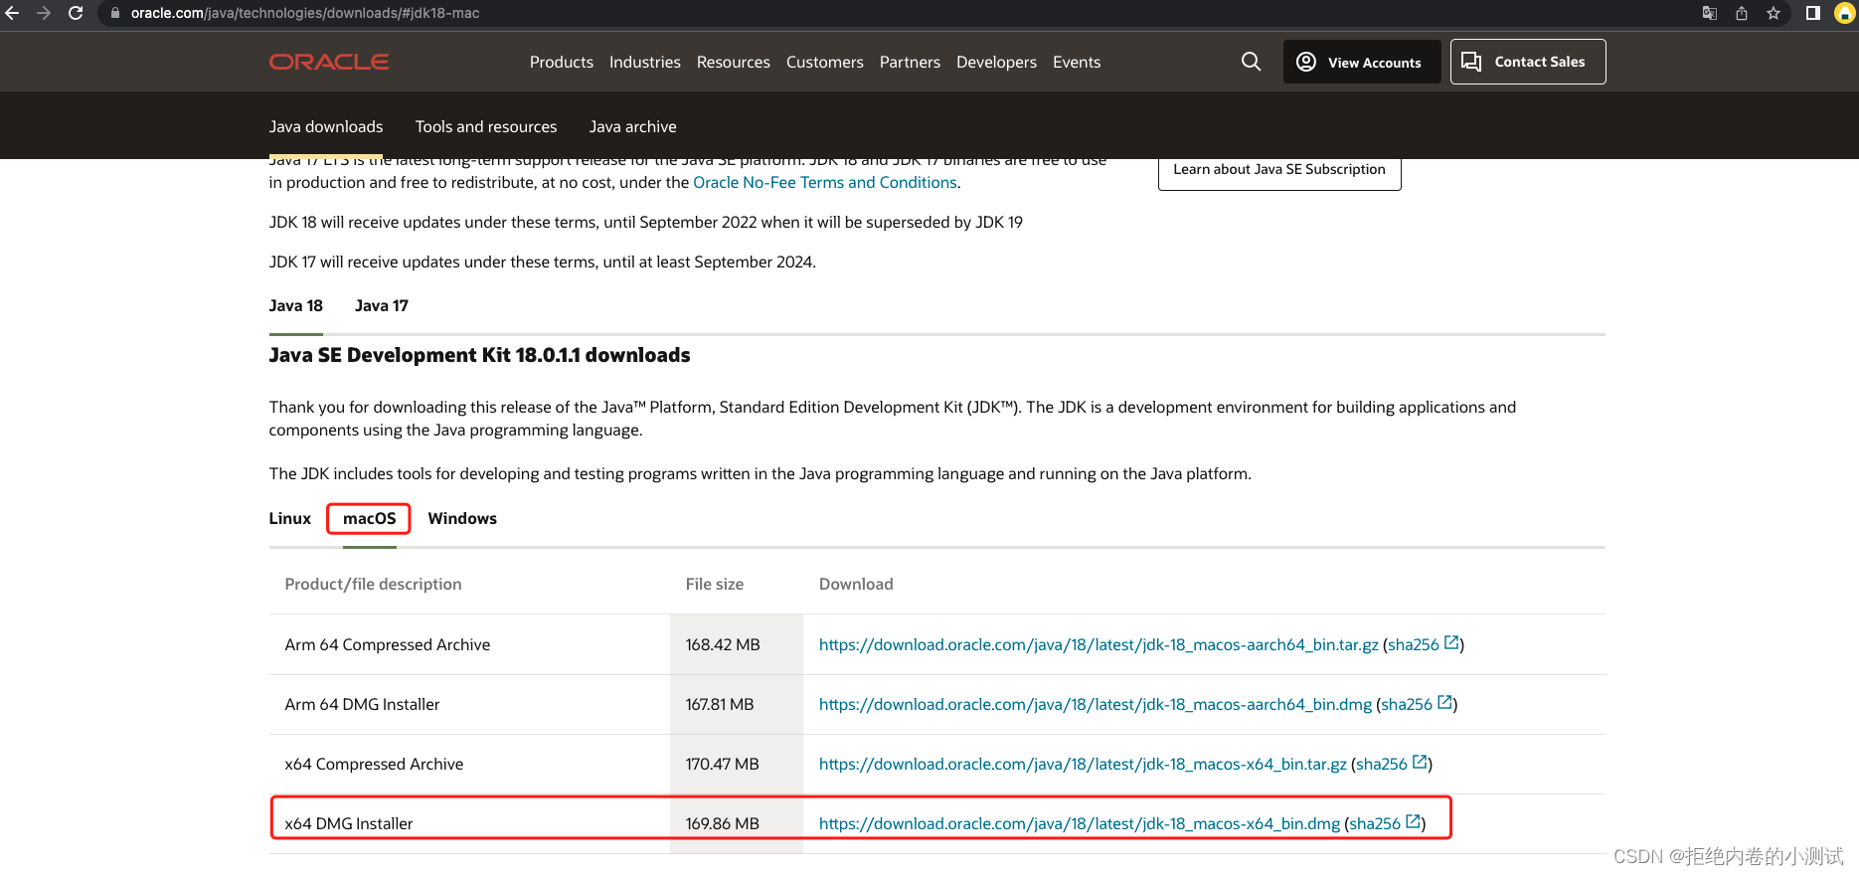Open the Java archive section
The height and width of the screenshot is (875, 1859).
pyautogui.click(x=632, y=126)
